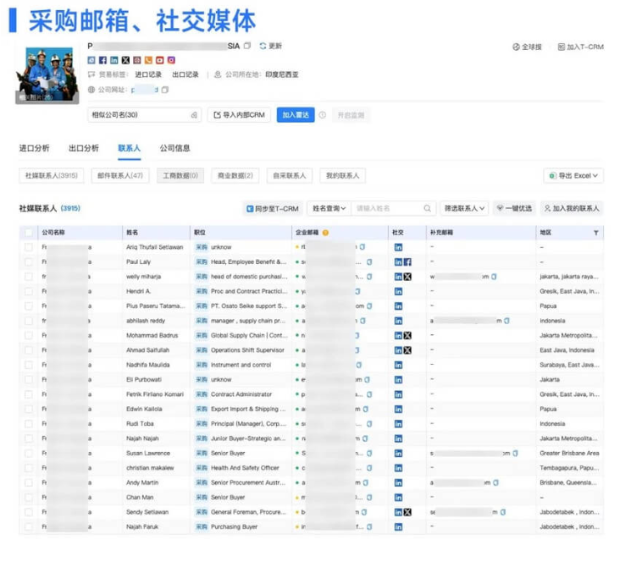Open the company's Facebook page icon
Image resolution: width=642 pixels, height=567 pixels.
pos(102,60)
